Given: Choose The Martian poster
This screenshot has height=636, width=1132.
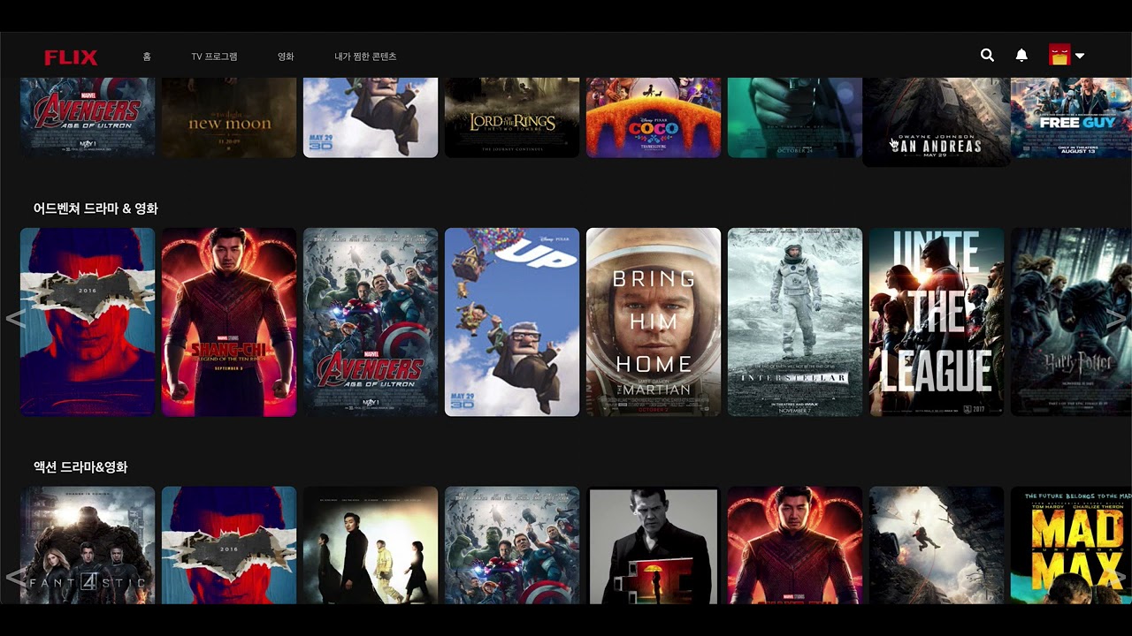Looking at the screenshot, I should point(654,322).
